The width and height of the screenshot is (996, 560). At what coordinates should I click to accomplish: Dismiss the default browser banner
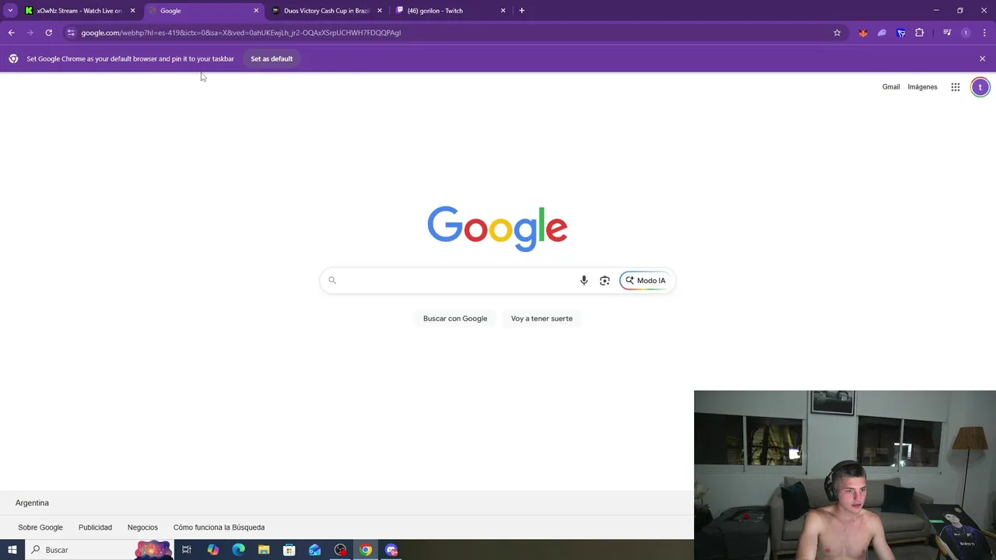(x=982, y=58)
